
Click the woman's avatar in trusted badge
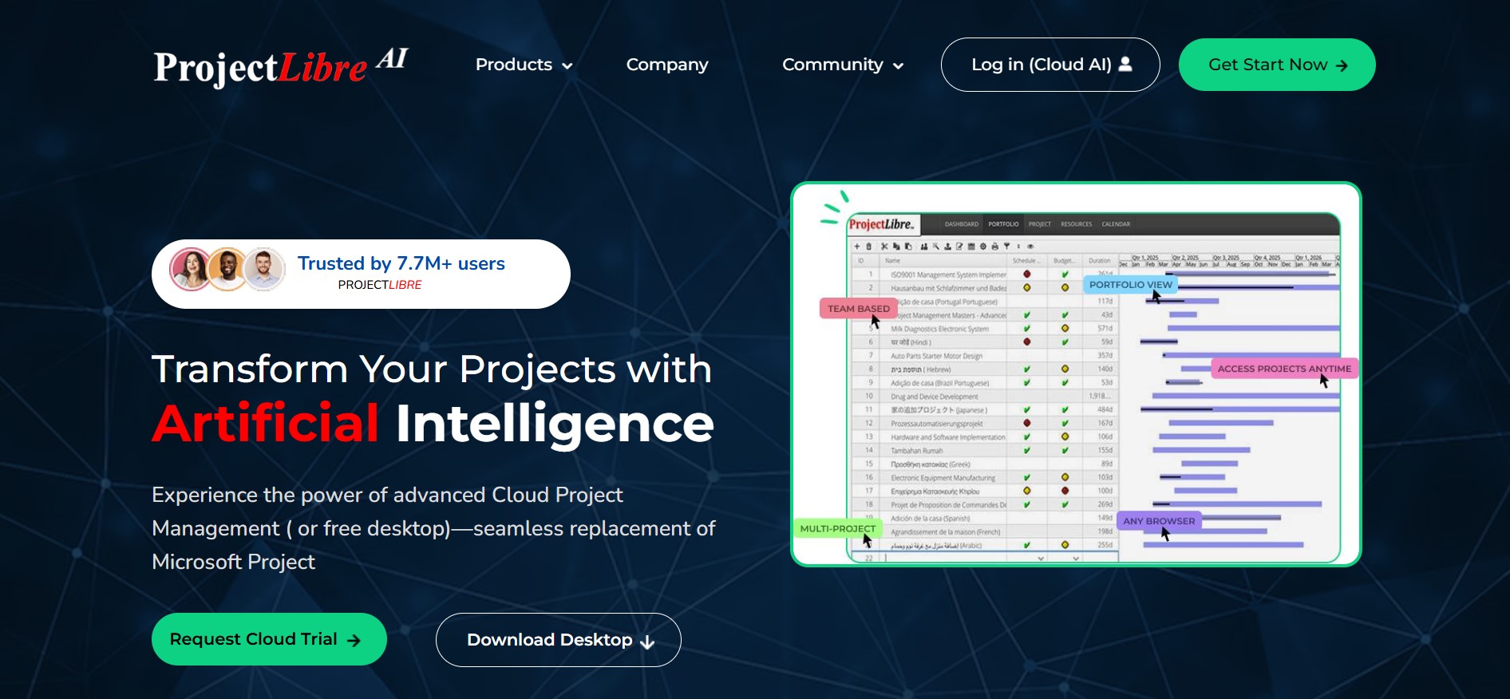point(191,269)
